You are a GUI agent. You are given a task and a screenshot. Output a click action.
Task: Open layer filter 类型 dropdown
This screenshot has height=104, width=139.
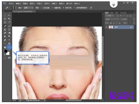pyautogui.click(x=110, y=16)
